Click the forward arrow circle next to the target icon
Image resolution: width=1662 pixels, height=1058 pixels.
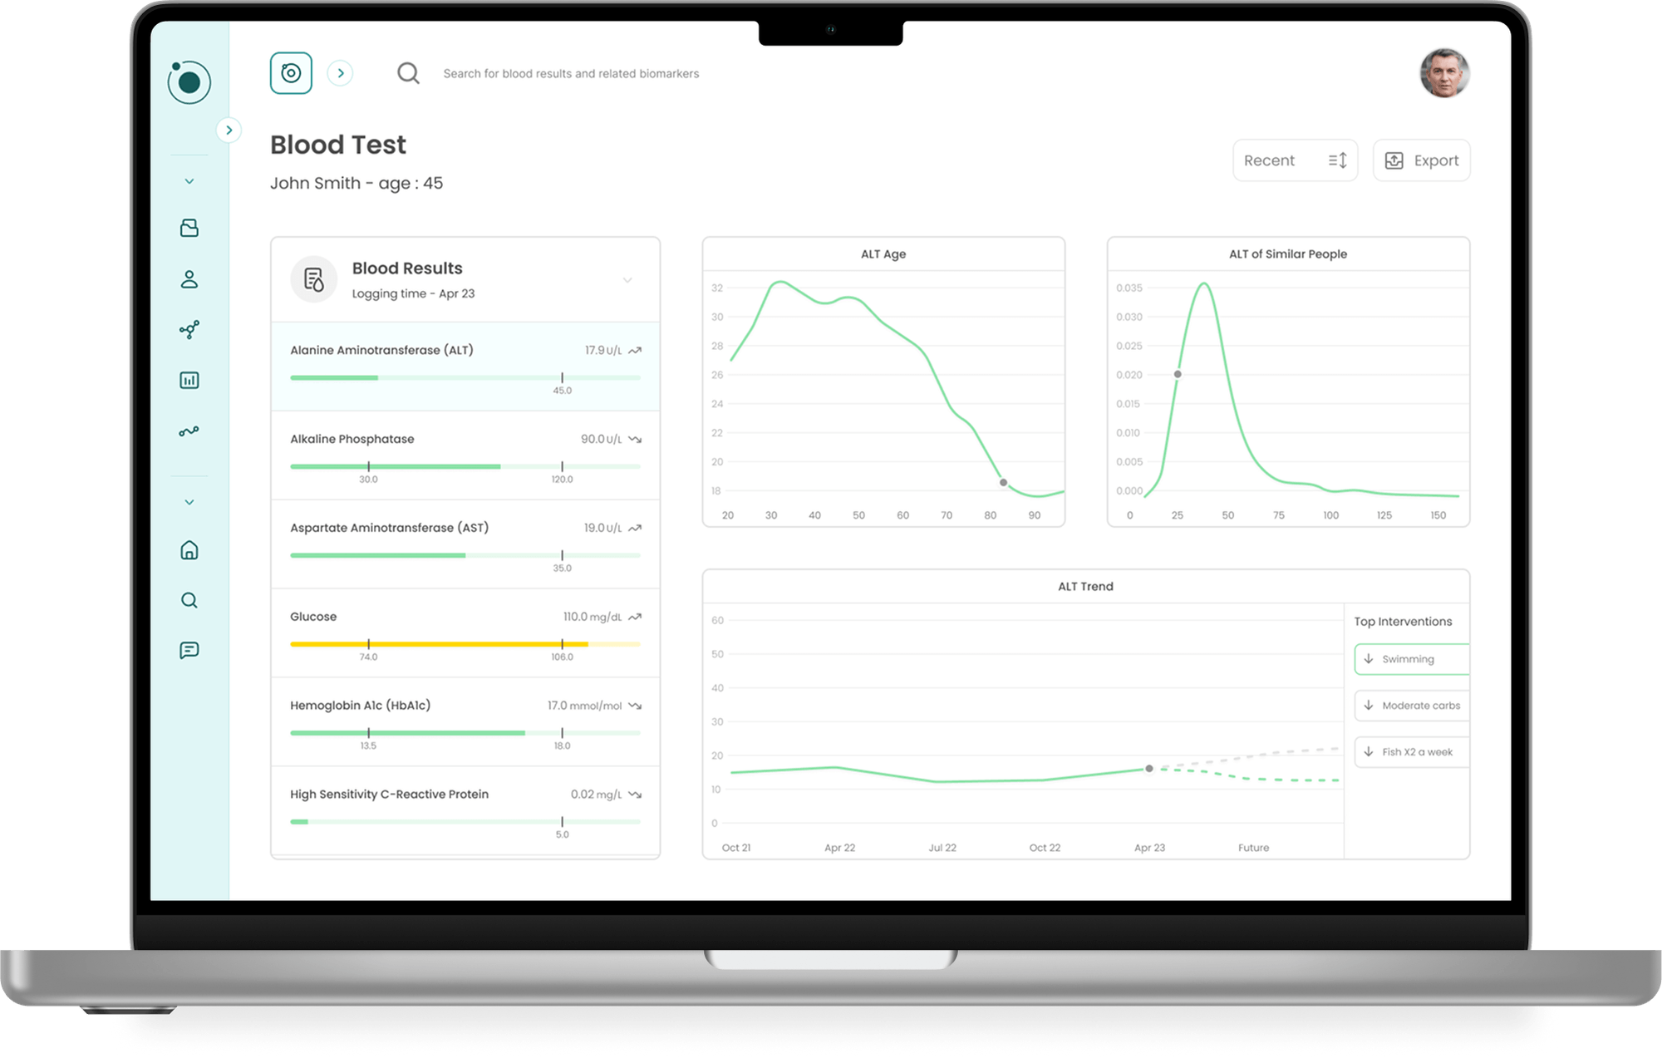[x=340, y=73]
